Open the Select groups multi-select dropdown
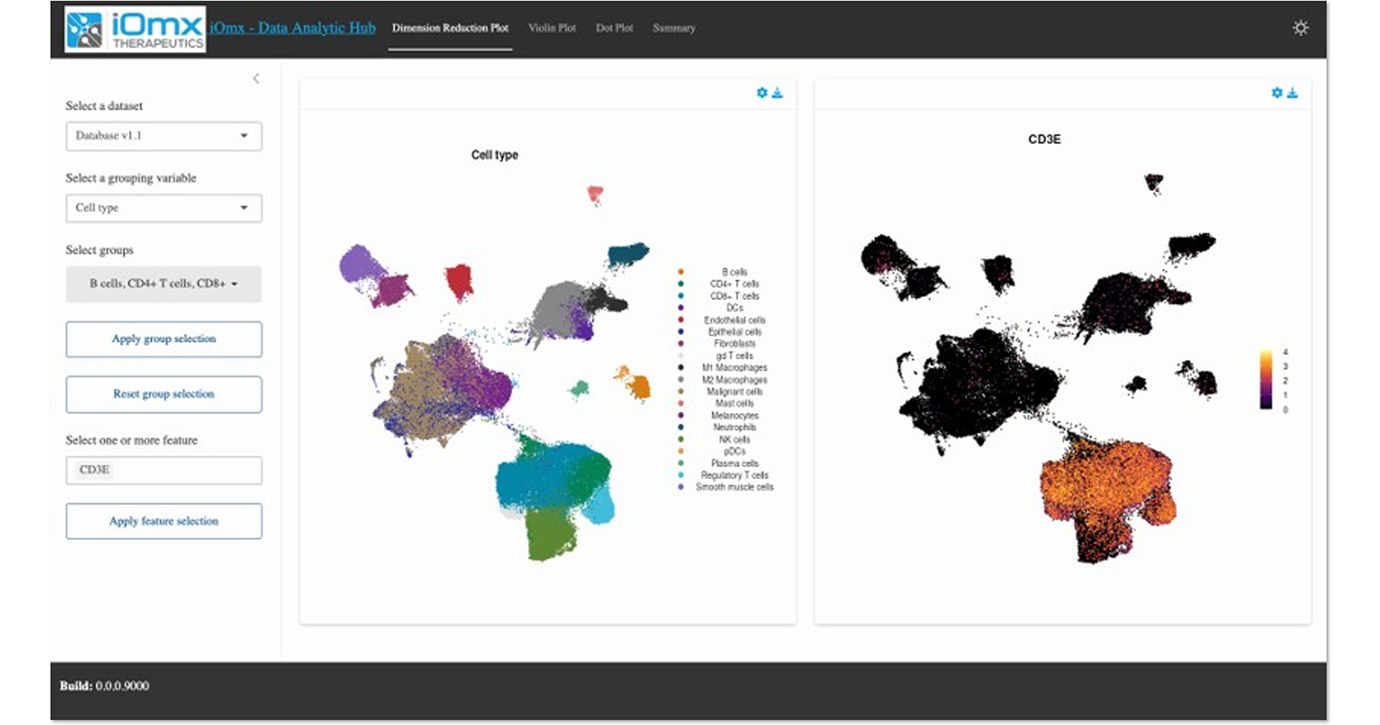This screenshot has width=1380, height=725. pos(163,284)
